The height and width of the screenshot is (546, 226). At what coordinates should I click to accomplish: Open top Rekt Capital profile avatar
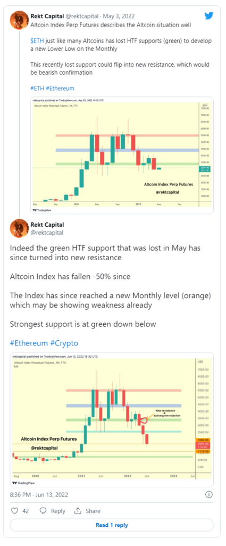20,20
